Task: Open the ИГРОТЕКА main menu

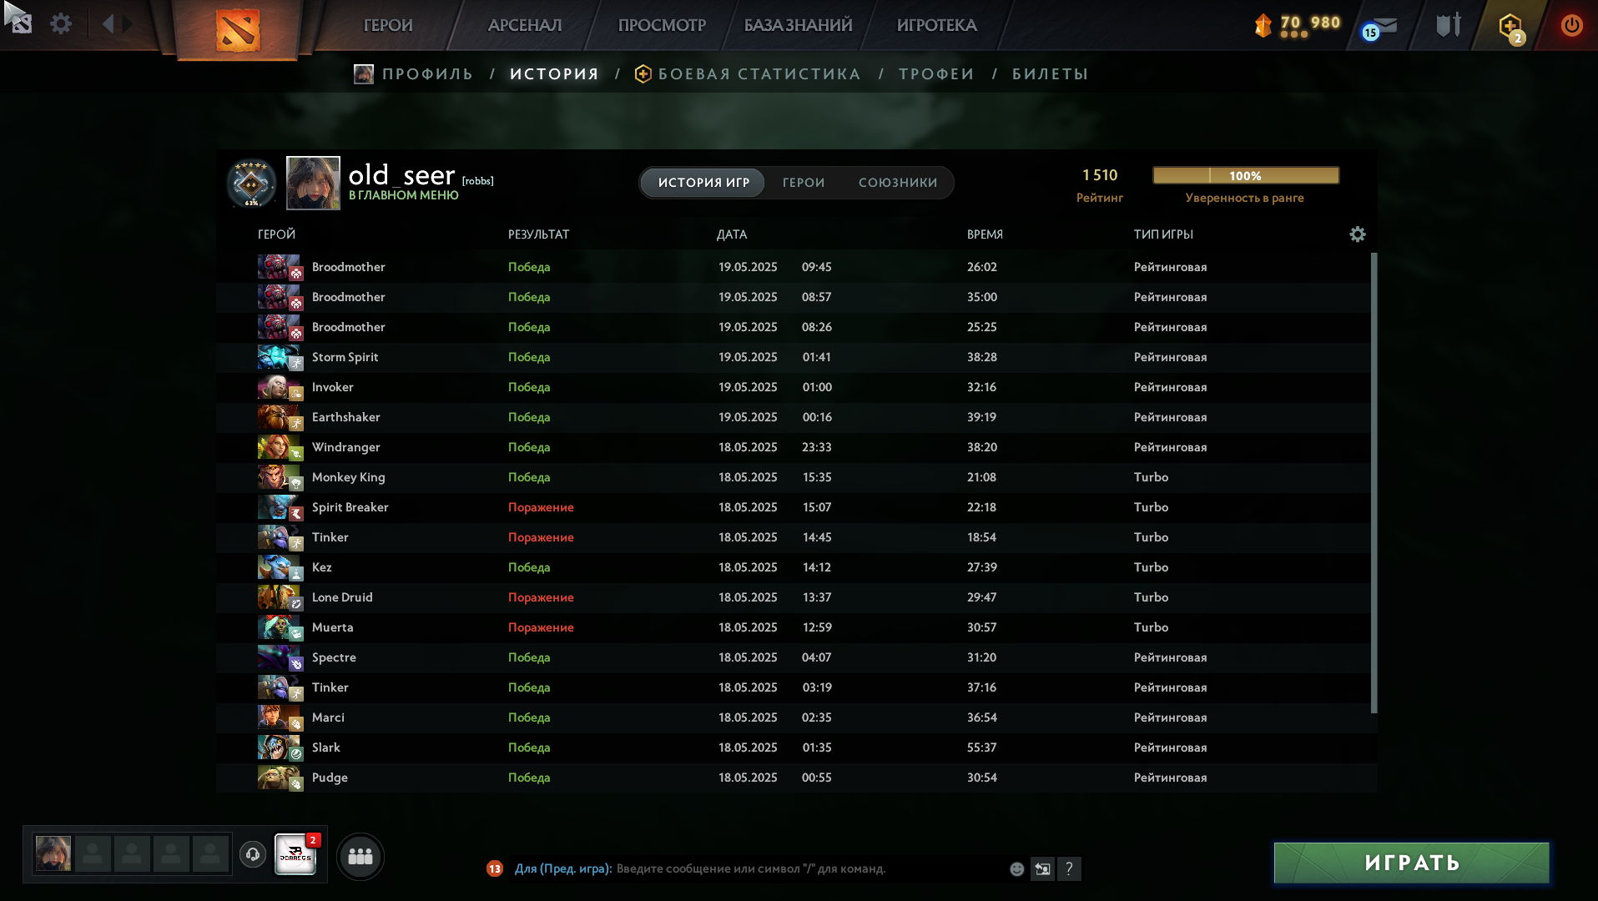Action: [x=936, y=25]
